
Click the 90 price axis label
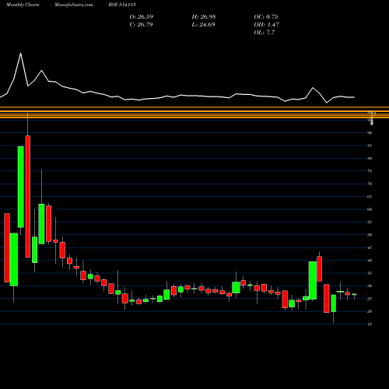tap(370, 133)
